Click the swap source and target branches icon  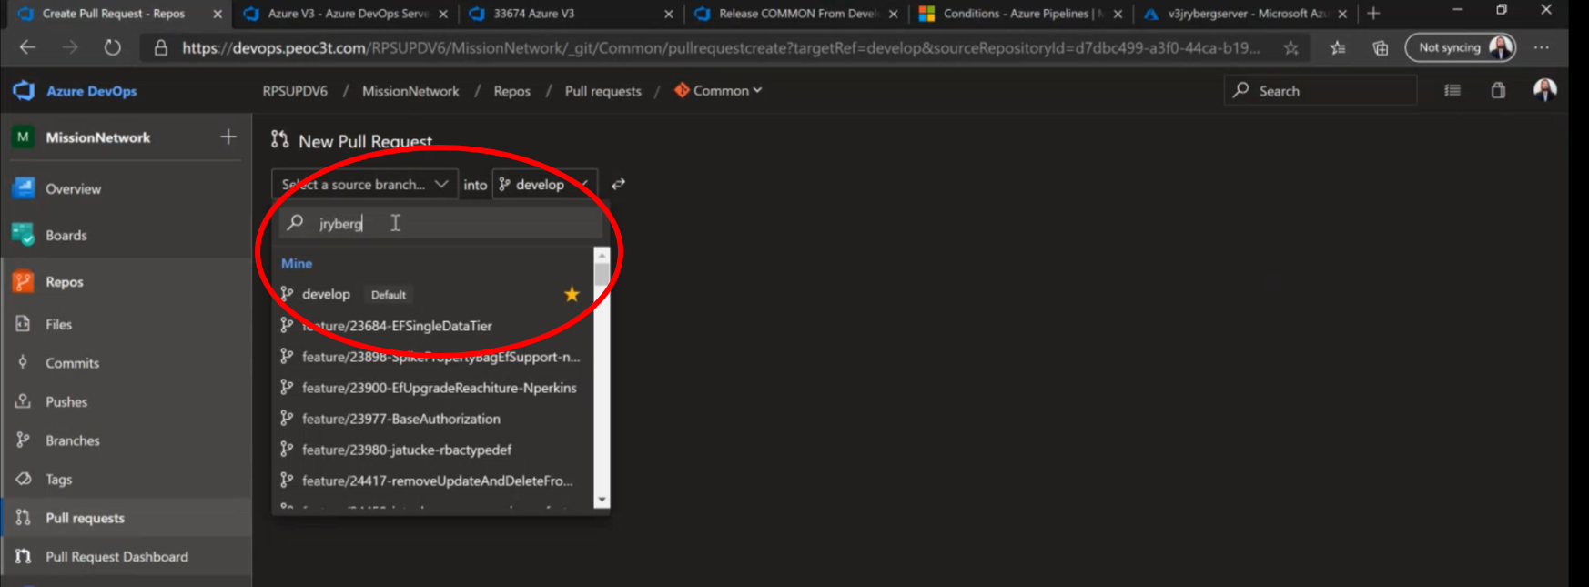click(618, 184)
